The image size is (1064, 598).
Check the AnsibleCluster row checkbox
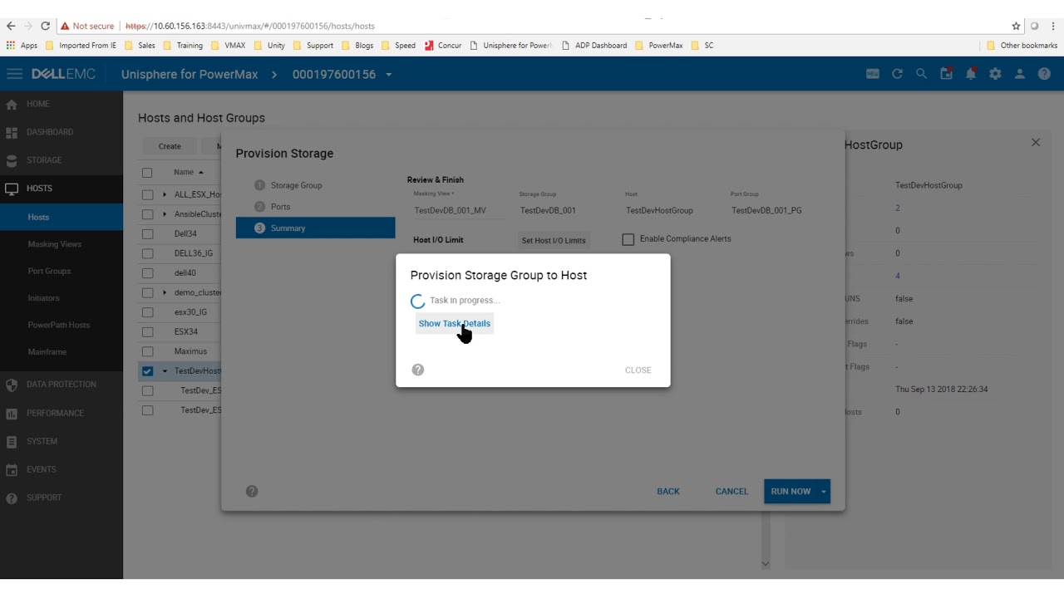147,214
